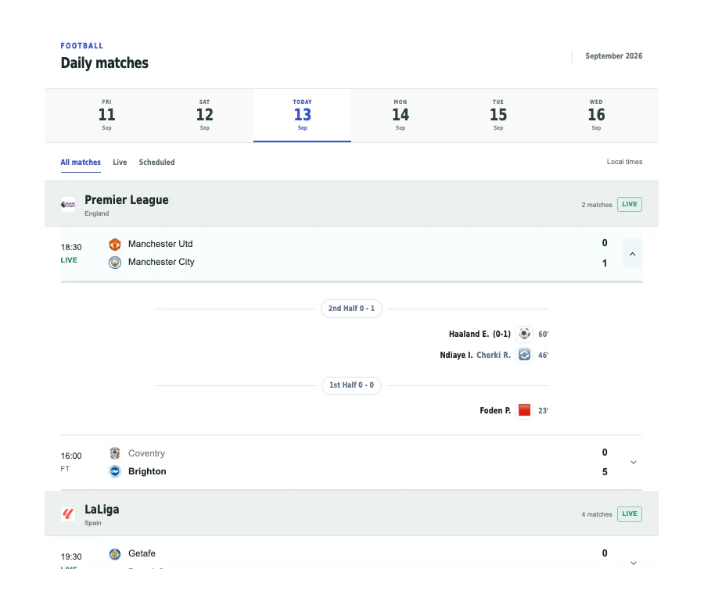The image size is (704, 594).
Task: Switch to the Live filter
Action: click(x=120, y=163)
